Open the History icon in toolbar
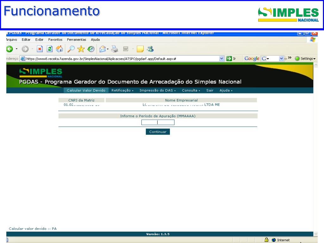Screen dimensions: 324x243 [91, 49]
